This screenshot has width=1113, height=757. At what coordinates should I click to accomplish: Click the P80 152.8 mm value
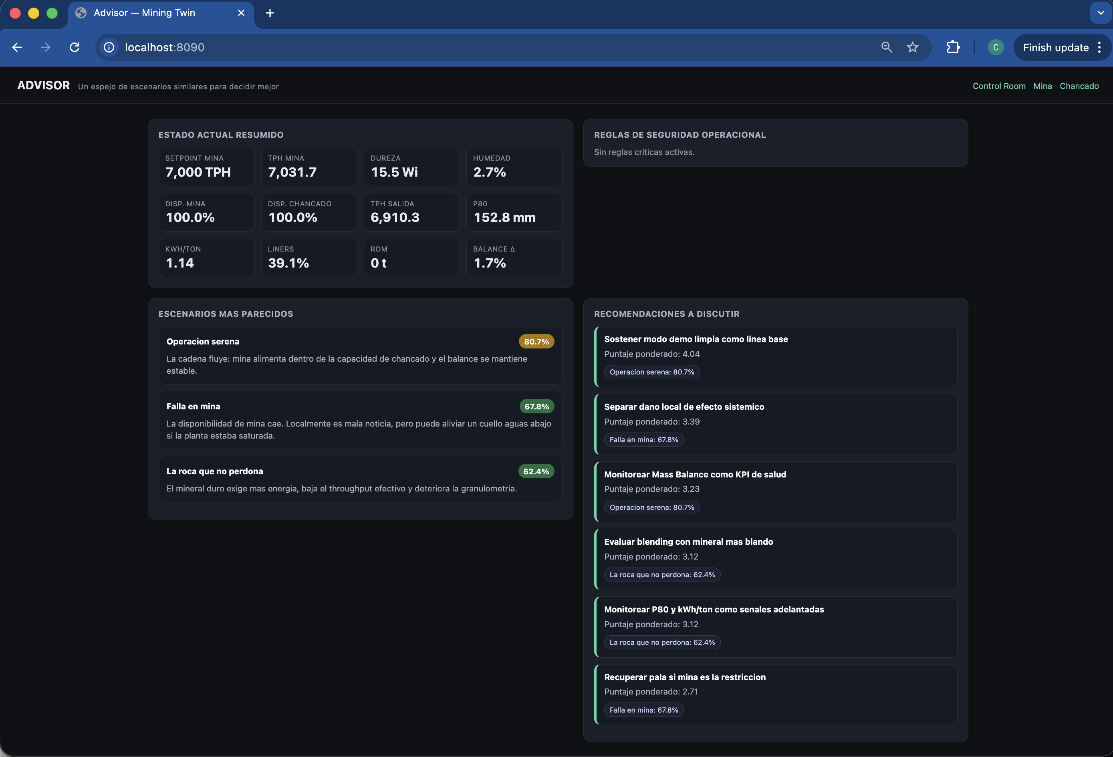(x=504, y=217)
